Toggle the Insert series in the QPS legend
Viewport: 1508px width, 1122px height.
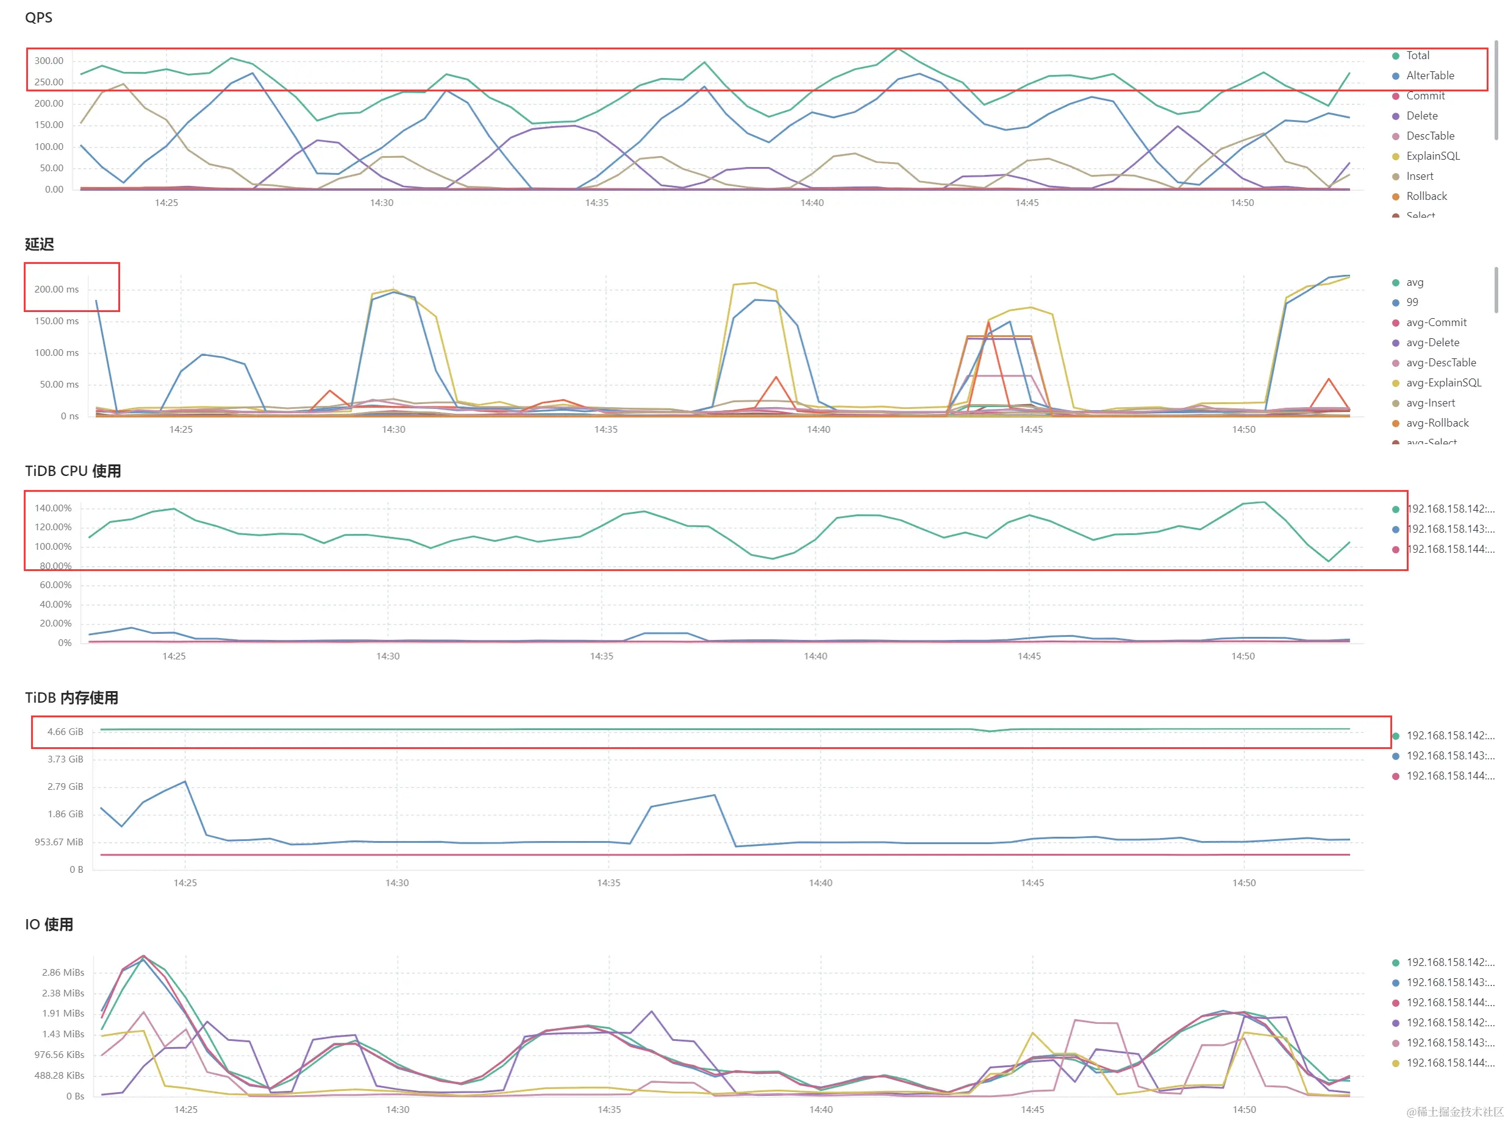tap(1419, 177)
